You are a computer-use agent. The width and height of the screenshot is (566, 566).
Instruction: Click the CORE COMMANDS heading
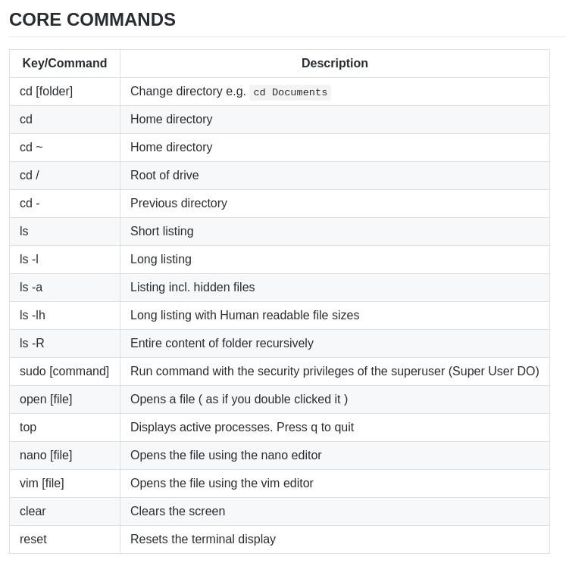(x=92, y=20)
